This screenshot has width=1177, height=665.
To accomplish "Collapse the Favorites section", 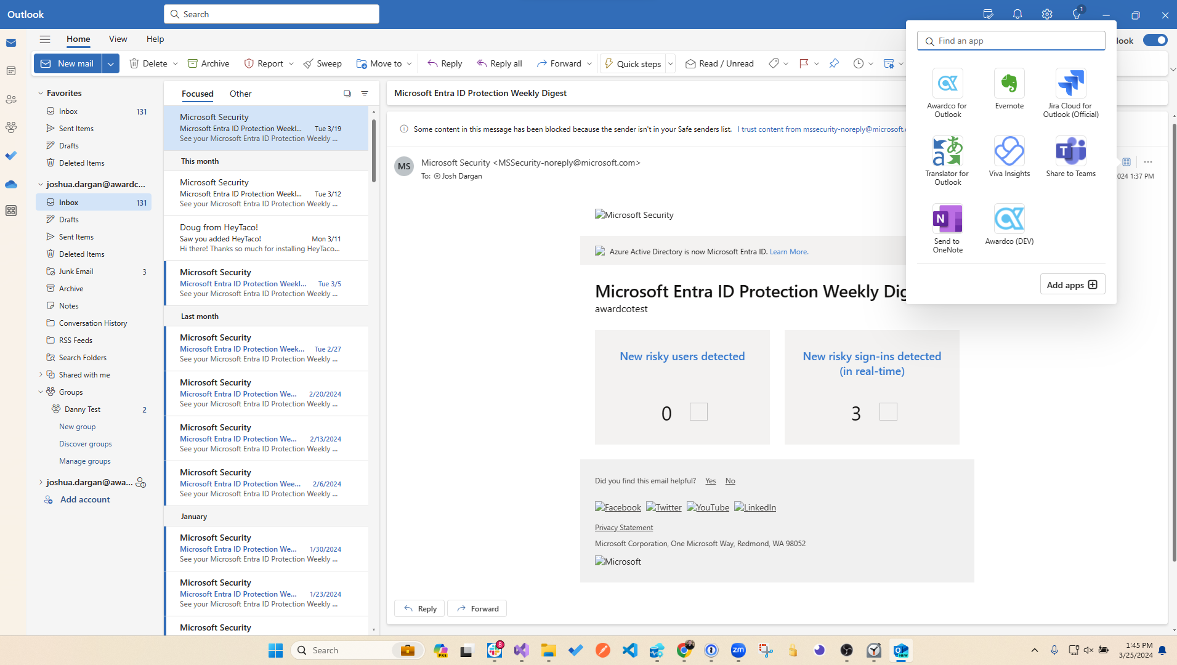I will click(x=41, y=93).
